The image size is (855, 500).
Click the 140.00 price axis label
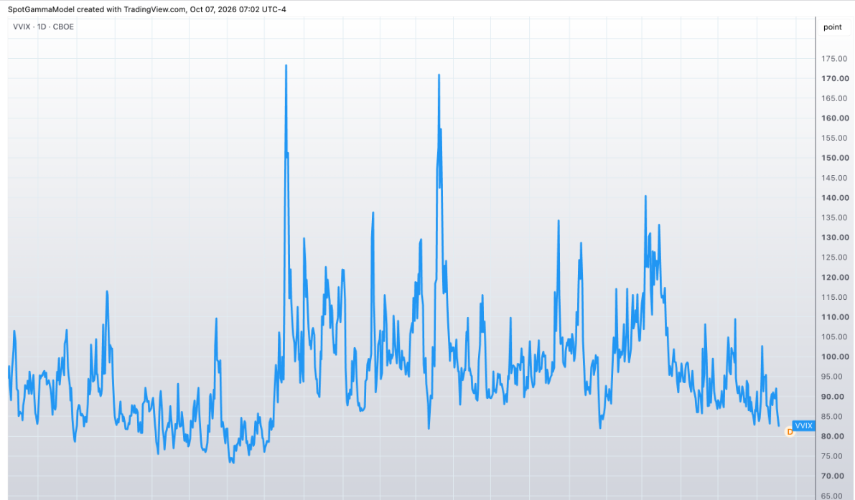[835, 198]
